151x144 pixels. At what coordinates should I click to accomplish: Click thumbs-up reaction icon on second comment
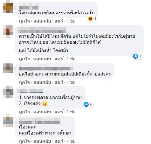[135, 56]
